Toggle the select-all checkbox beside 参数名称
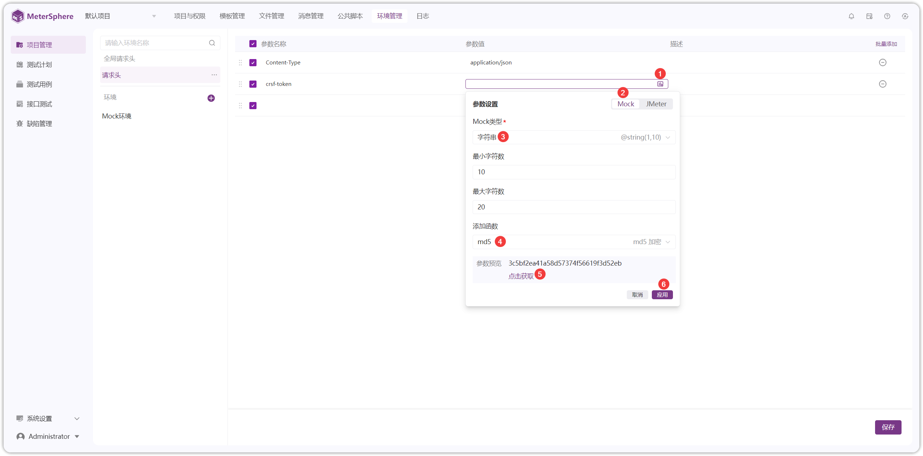 click(x=253, y=44)
